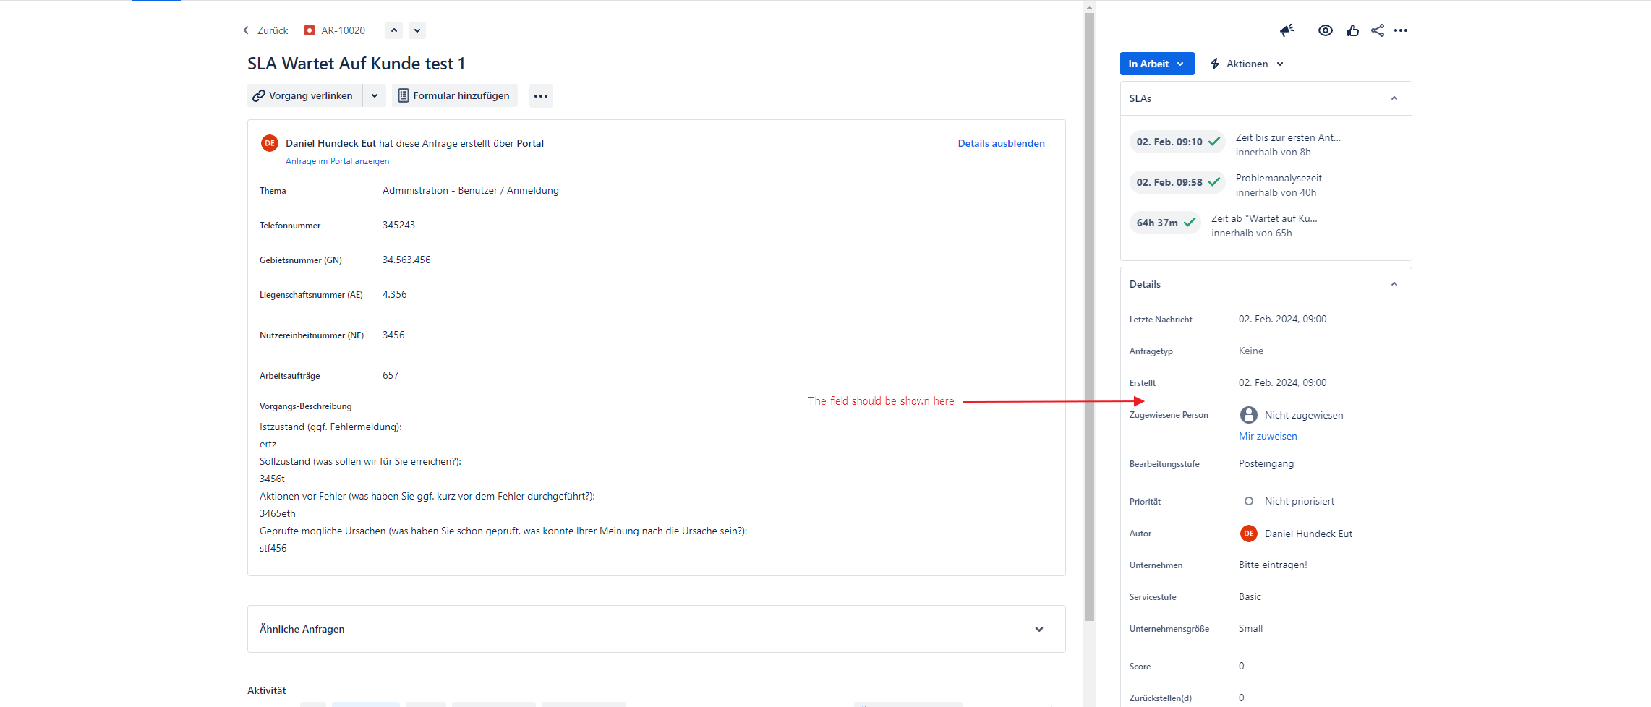The image size is (1651, 707).
Task: Click the Nicht zugewiesen assignee field
Action: pyautogui.click(x=1304, y=415)
